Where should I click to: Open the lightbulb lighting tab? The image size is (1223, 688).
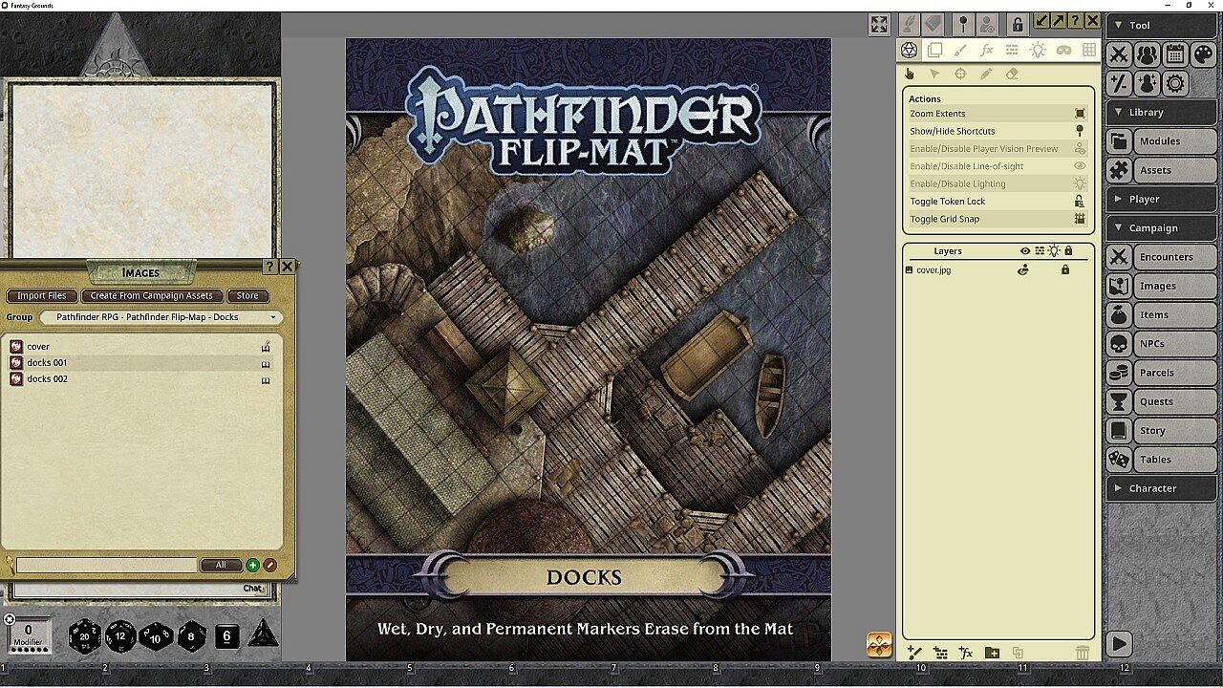pos(1038,50)
